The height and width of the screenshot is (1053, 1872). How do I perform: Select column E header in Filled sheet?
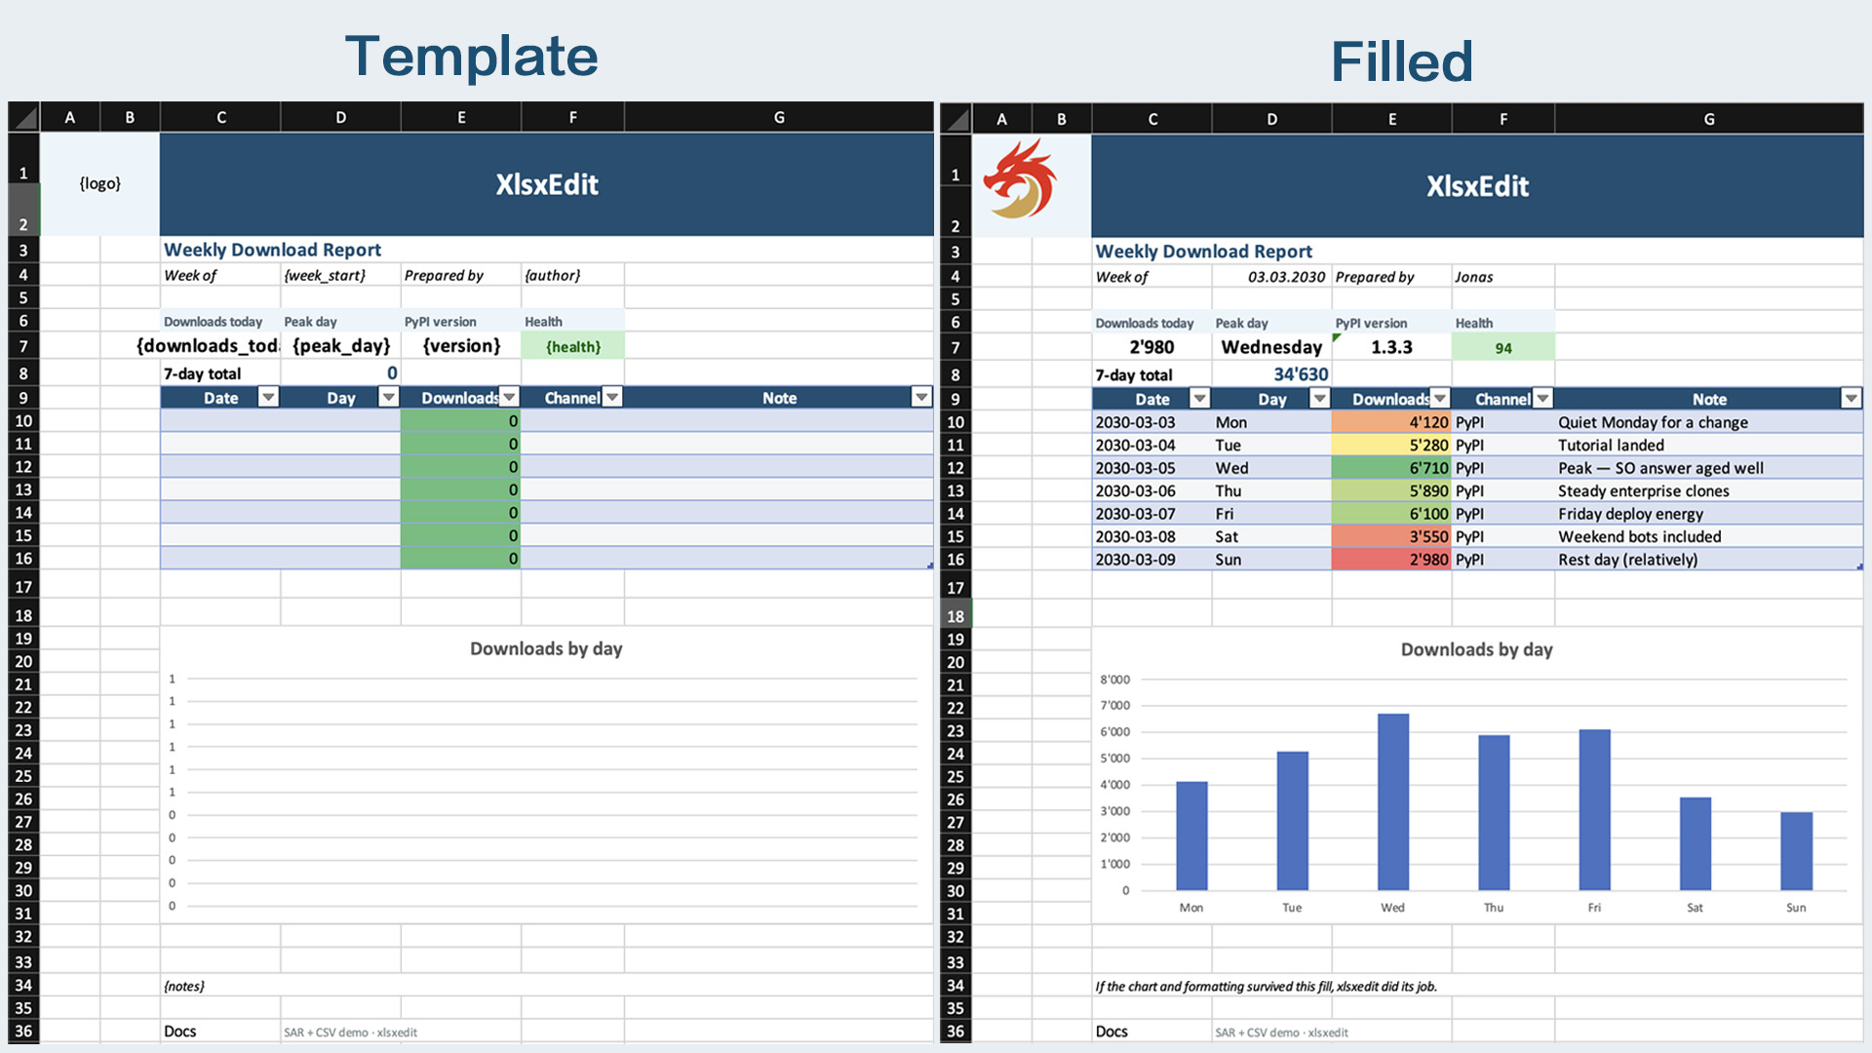[1392, 119]
